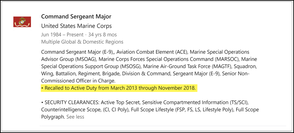Collapse the description with See less
The width and height of the screenshot is (294, 133).
(x=75, y=116)
